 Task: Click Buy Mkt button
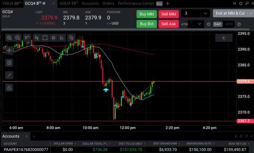(x=147, y=14)
